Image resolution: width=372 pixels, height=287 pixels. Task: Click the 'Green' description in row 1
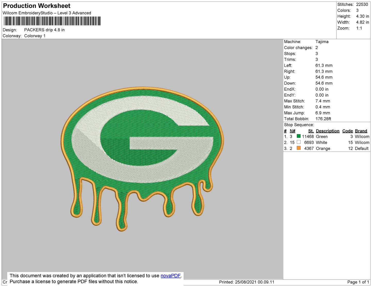pos(322,137)
